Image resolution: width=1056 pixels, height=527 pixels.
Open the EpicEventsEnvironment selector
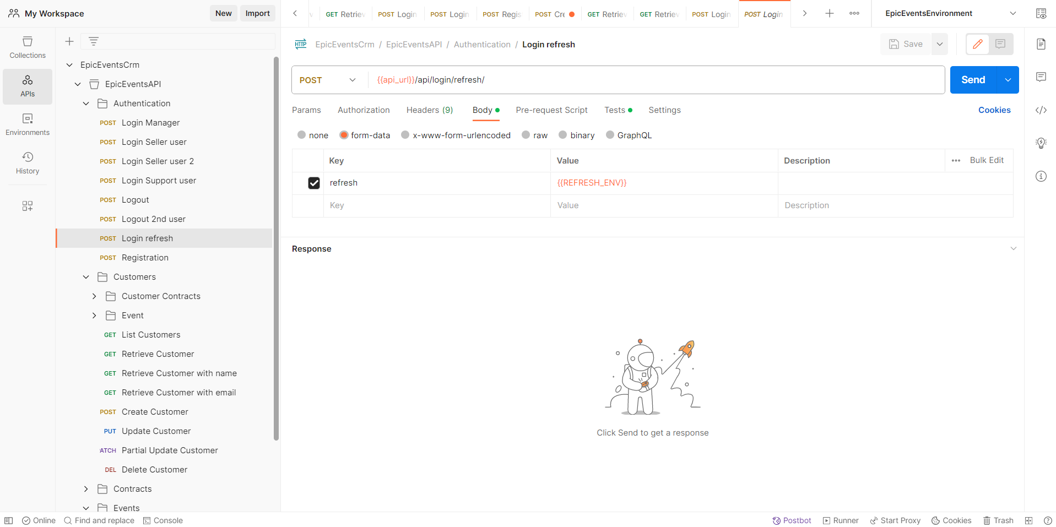(x=950, y=13)
